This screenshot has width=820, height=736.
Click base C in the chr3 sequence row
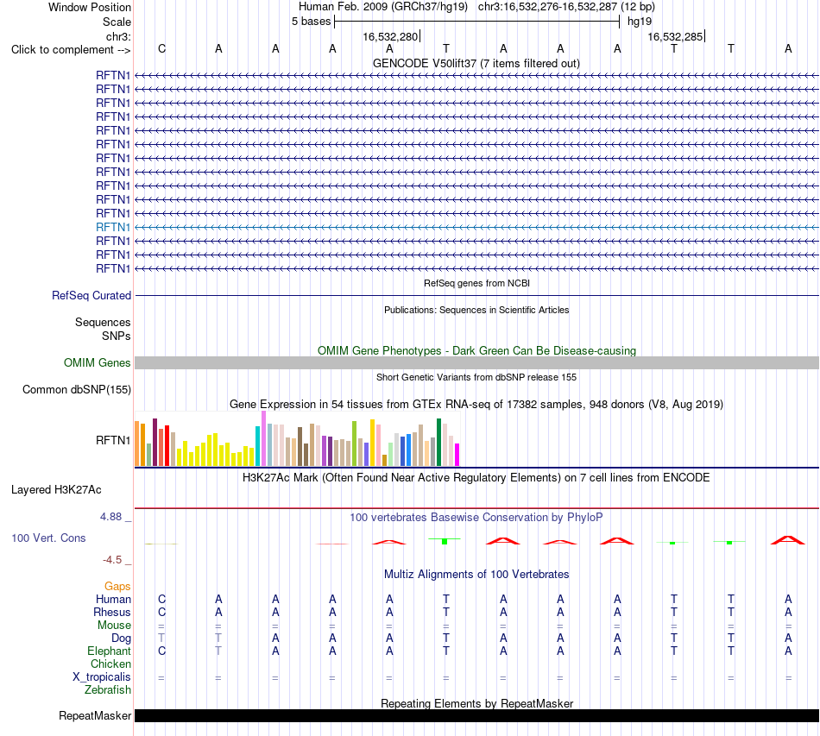(x=161, y=48)
